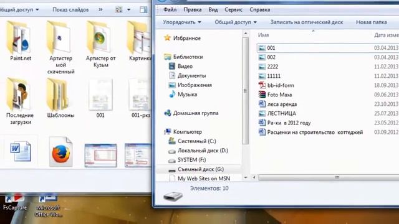Viewport: 399px width, 224px height.
Task: Select the Word document icon in left window
Action: pos(21,152)
